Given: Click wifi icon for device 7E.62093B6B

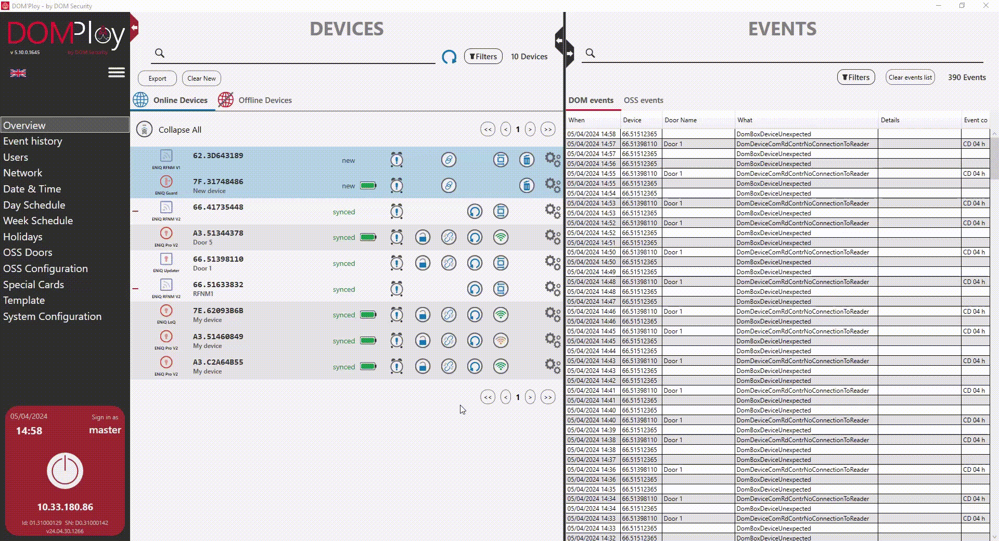Looking at the screenshot, I should pyautogui.click(x=501, y=315).
